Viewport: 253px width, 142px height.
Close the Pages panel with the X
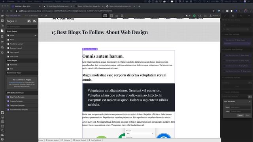point(16,21)
